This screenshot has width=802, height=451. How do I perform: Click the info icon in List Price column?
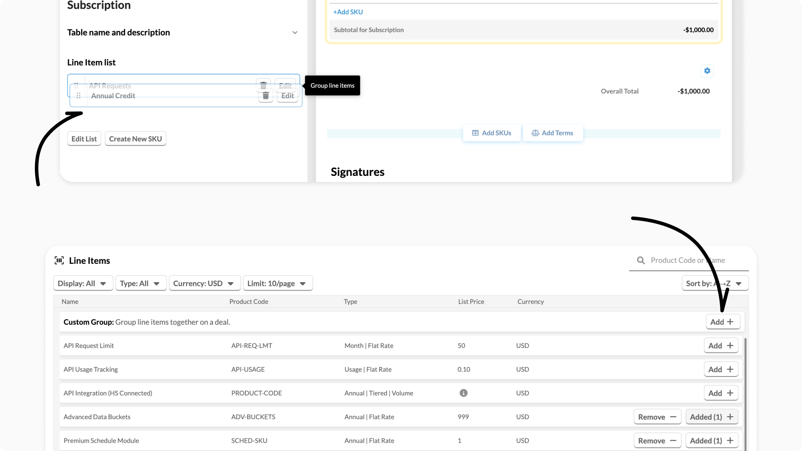coord(463,393)
